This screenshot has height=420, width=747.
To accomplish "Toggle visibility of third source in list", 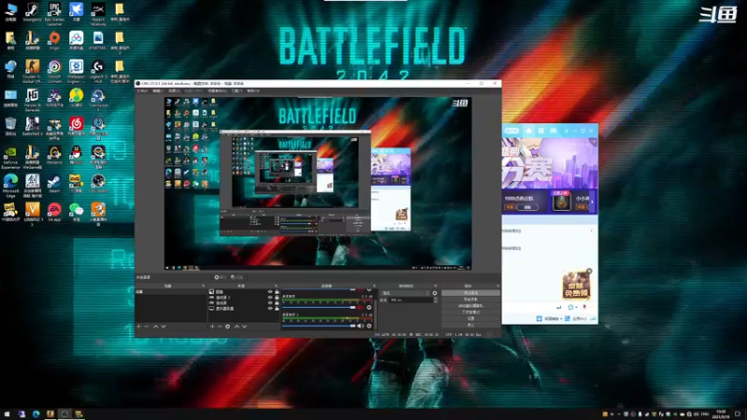I will pyautogui.click(x=270, y=302).
